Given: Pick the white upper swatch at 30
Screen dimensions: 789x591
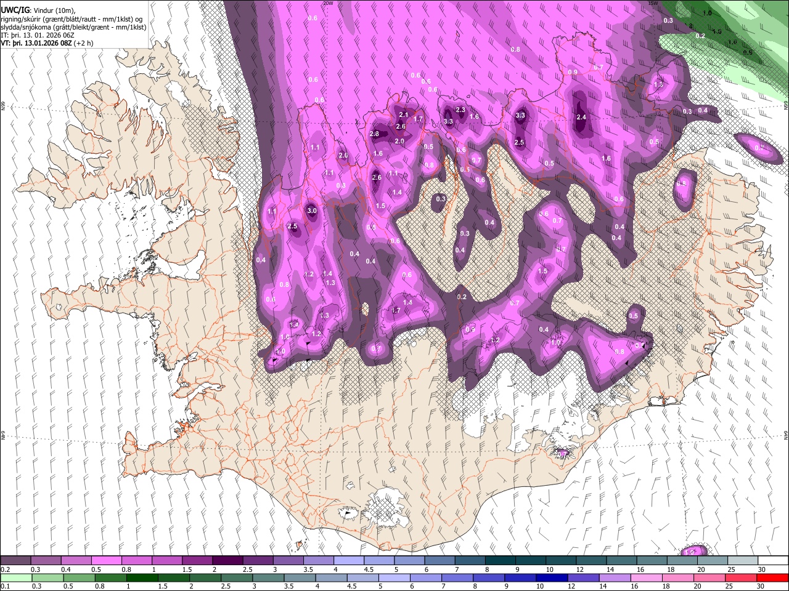Looking at the screenshot, I should (x=773, y=561).
